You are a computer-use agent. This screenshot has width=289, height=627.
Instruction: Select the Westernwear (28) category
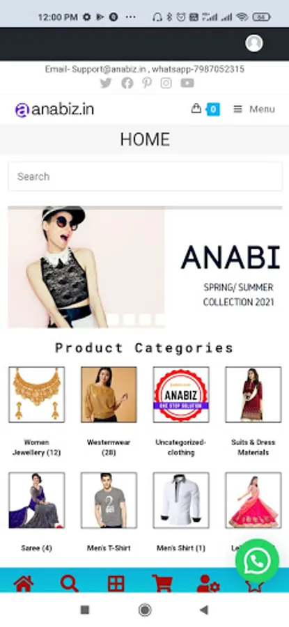coord(109,447)
